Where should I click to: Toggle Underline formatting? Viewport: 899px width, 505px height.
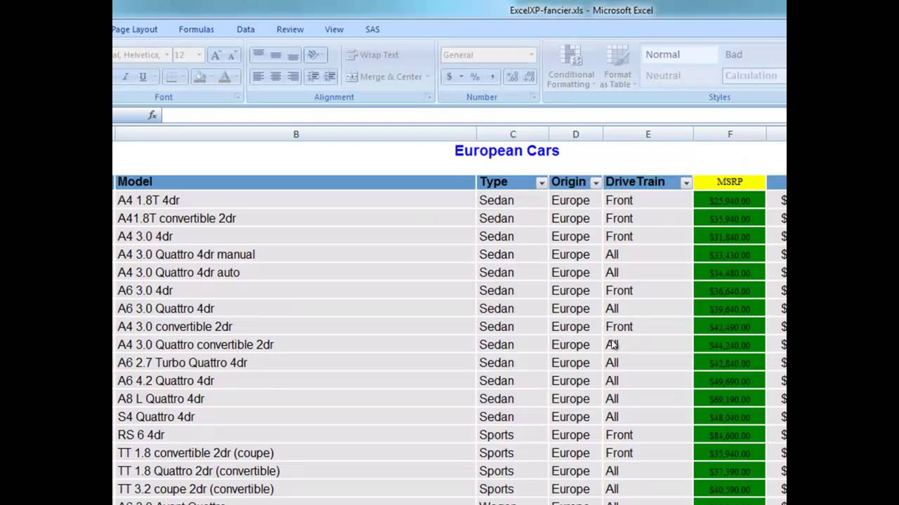click(x=143, y=76)
